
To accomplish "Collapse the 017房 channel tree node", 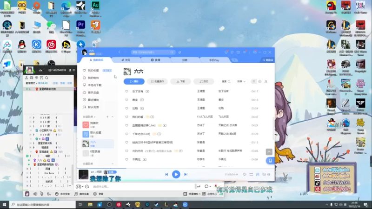I will (30, 126).
